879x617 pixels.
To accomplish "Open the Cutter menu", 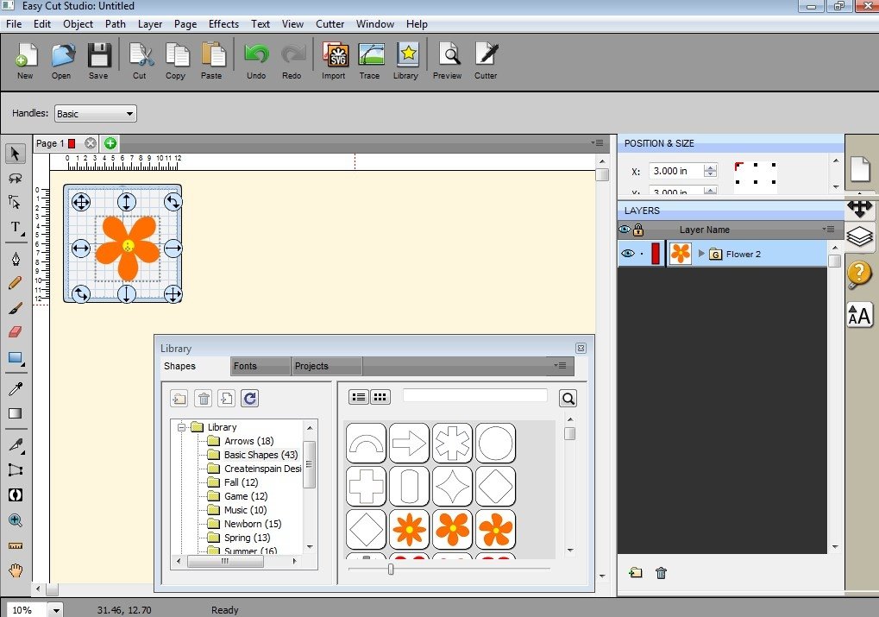I will point(330,24).
